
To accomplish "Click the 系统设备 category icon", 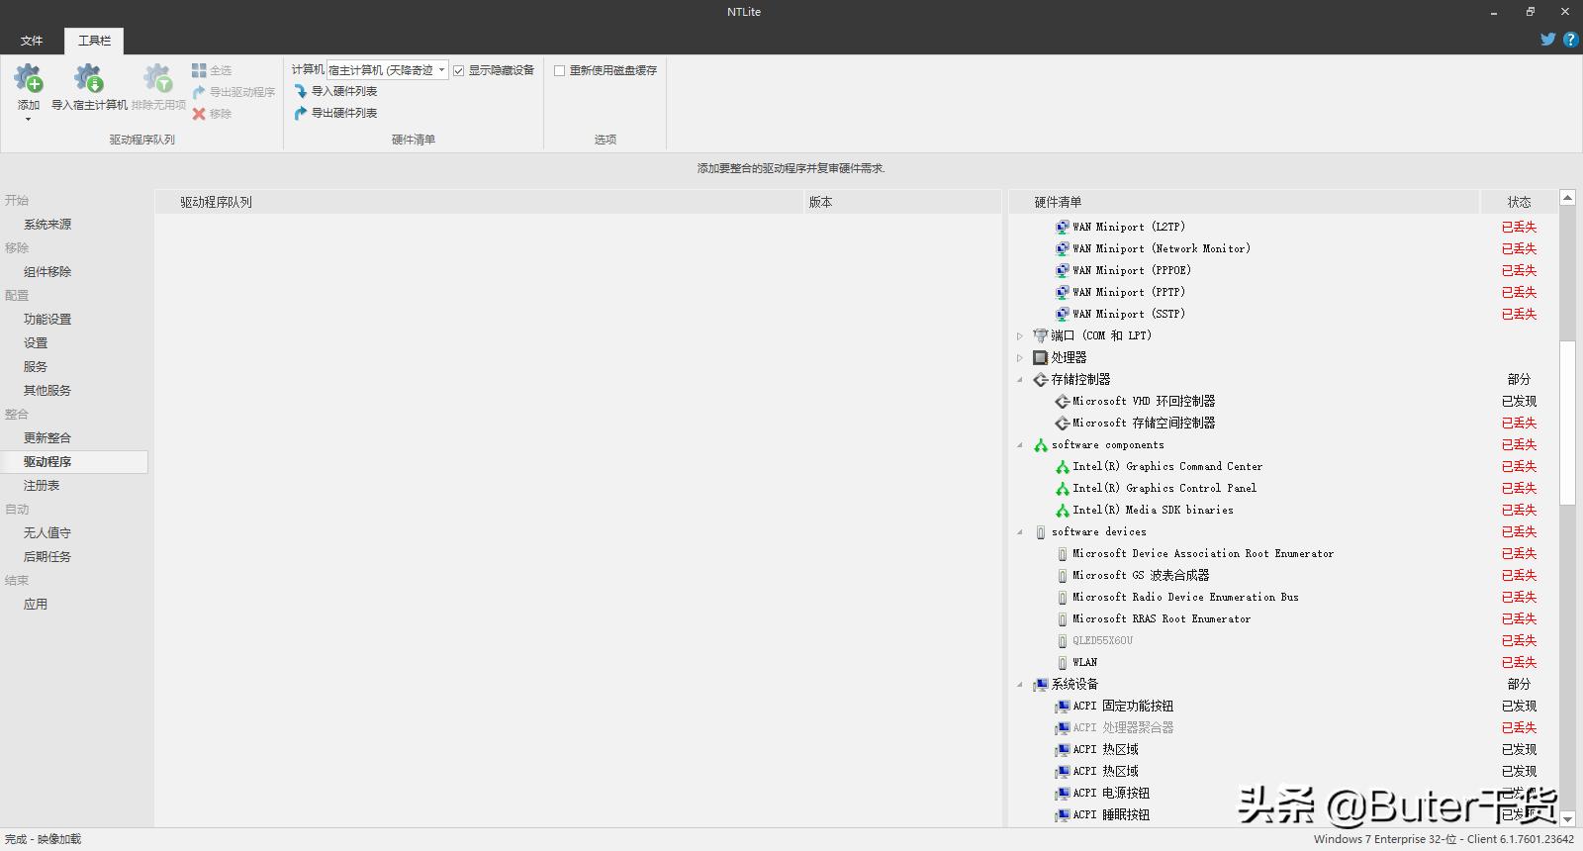I will click(x=1041, y=684).
